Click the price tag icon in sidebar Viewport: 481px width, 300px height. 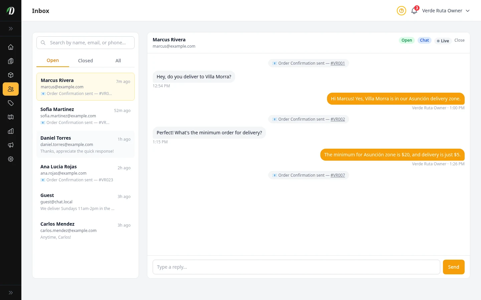(11, 103)
